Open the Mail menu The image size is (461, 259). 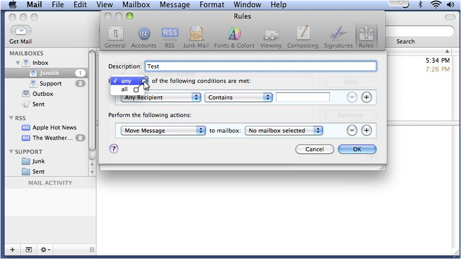pos(34,5)
